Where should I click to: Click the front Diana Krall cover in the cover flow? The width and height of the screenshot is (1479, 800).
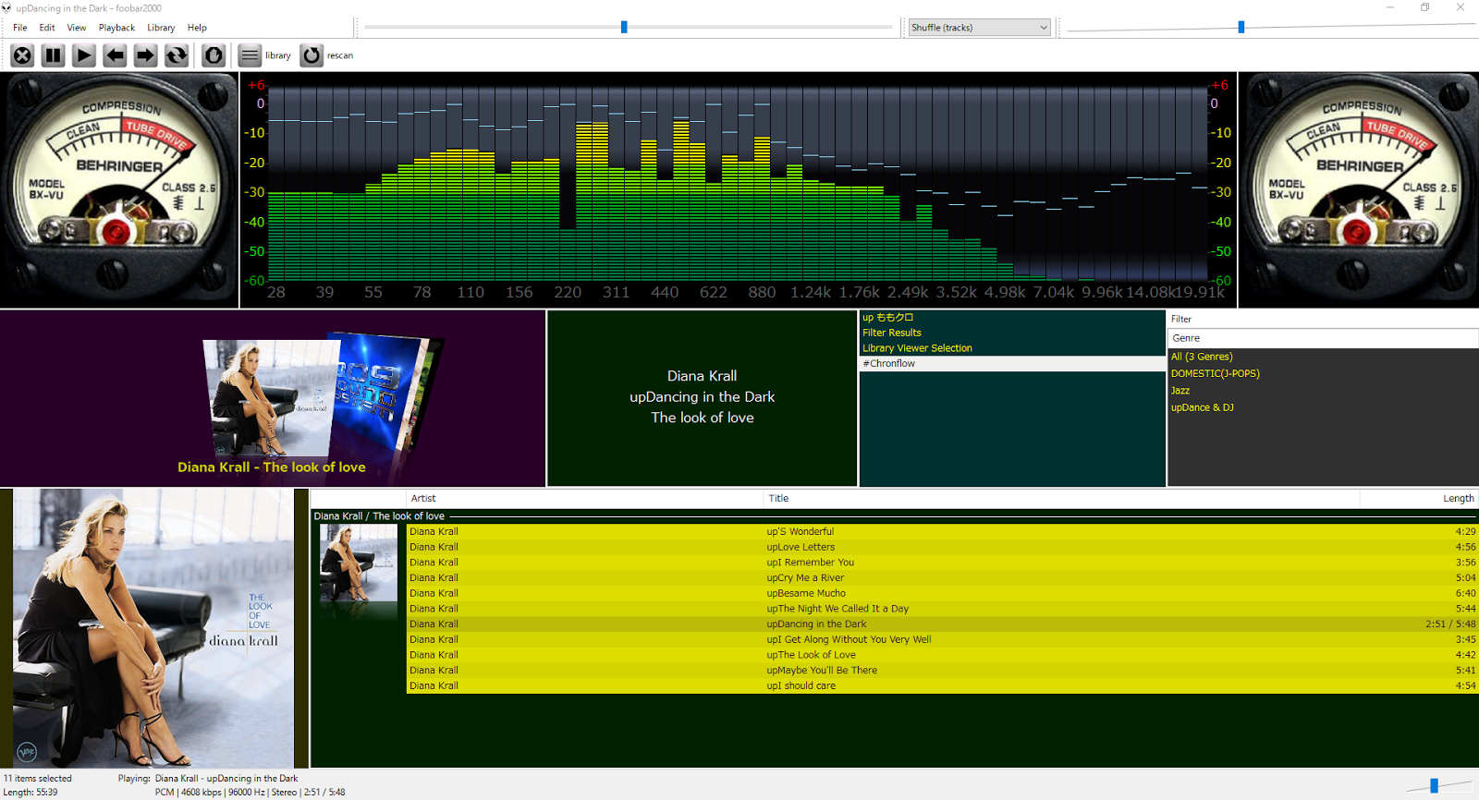(273, 398)
